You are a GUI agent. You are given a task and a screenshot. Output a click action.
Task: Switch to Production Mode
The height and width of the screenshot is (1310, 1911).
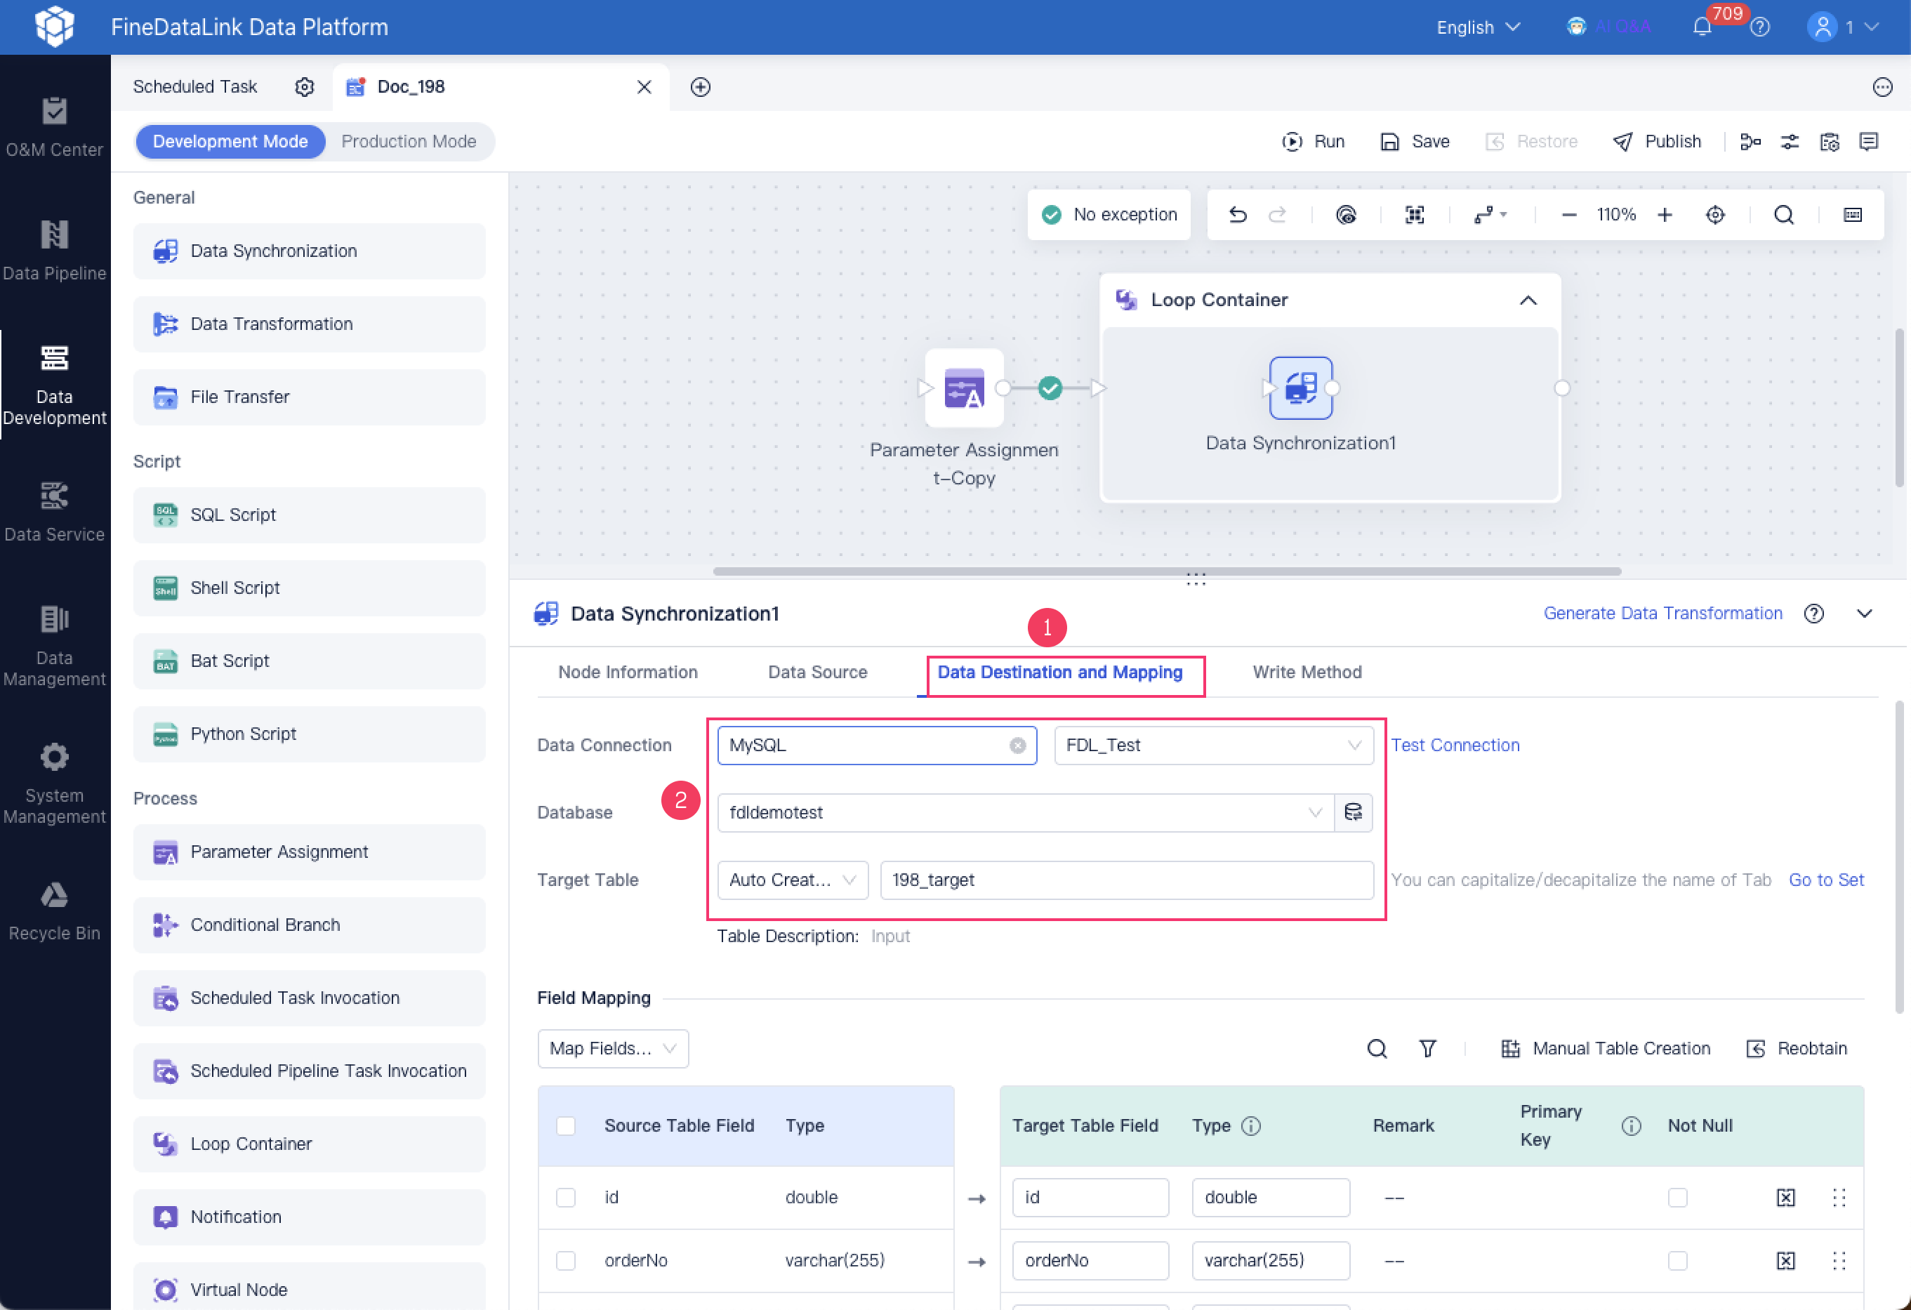point(409,141)
